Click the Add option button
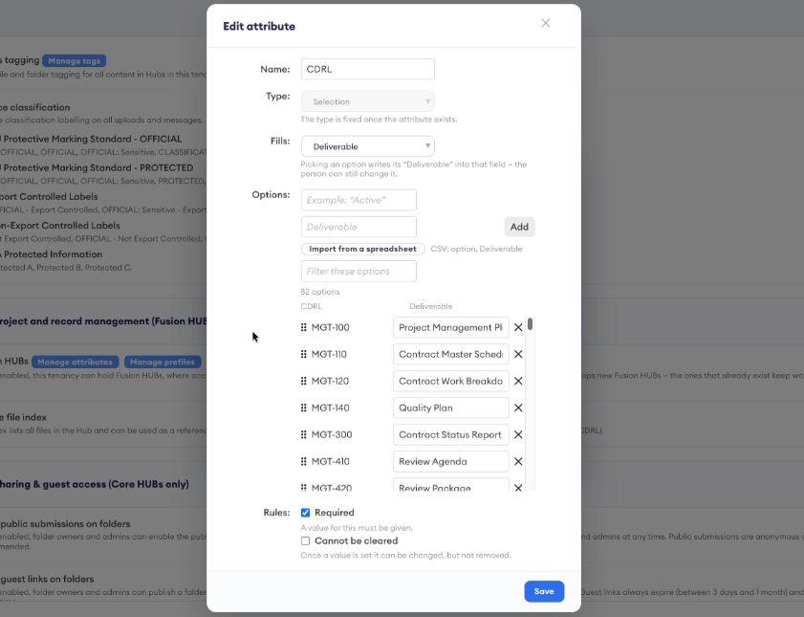The image size is (804, 617). click(x=519, y=227)
